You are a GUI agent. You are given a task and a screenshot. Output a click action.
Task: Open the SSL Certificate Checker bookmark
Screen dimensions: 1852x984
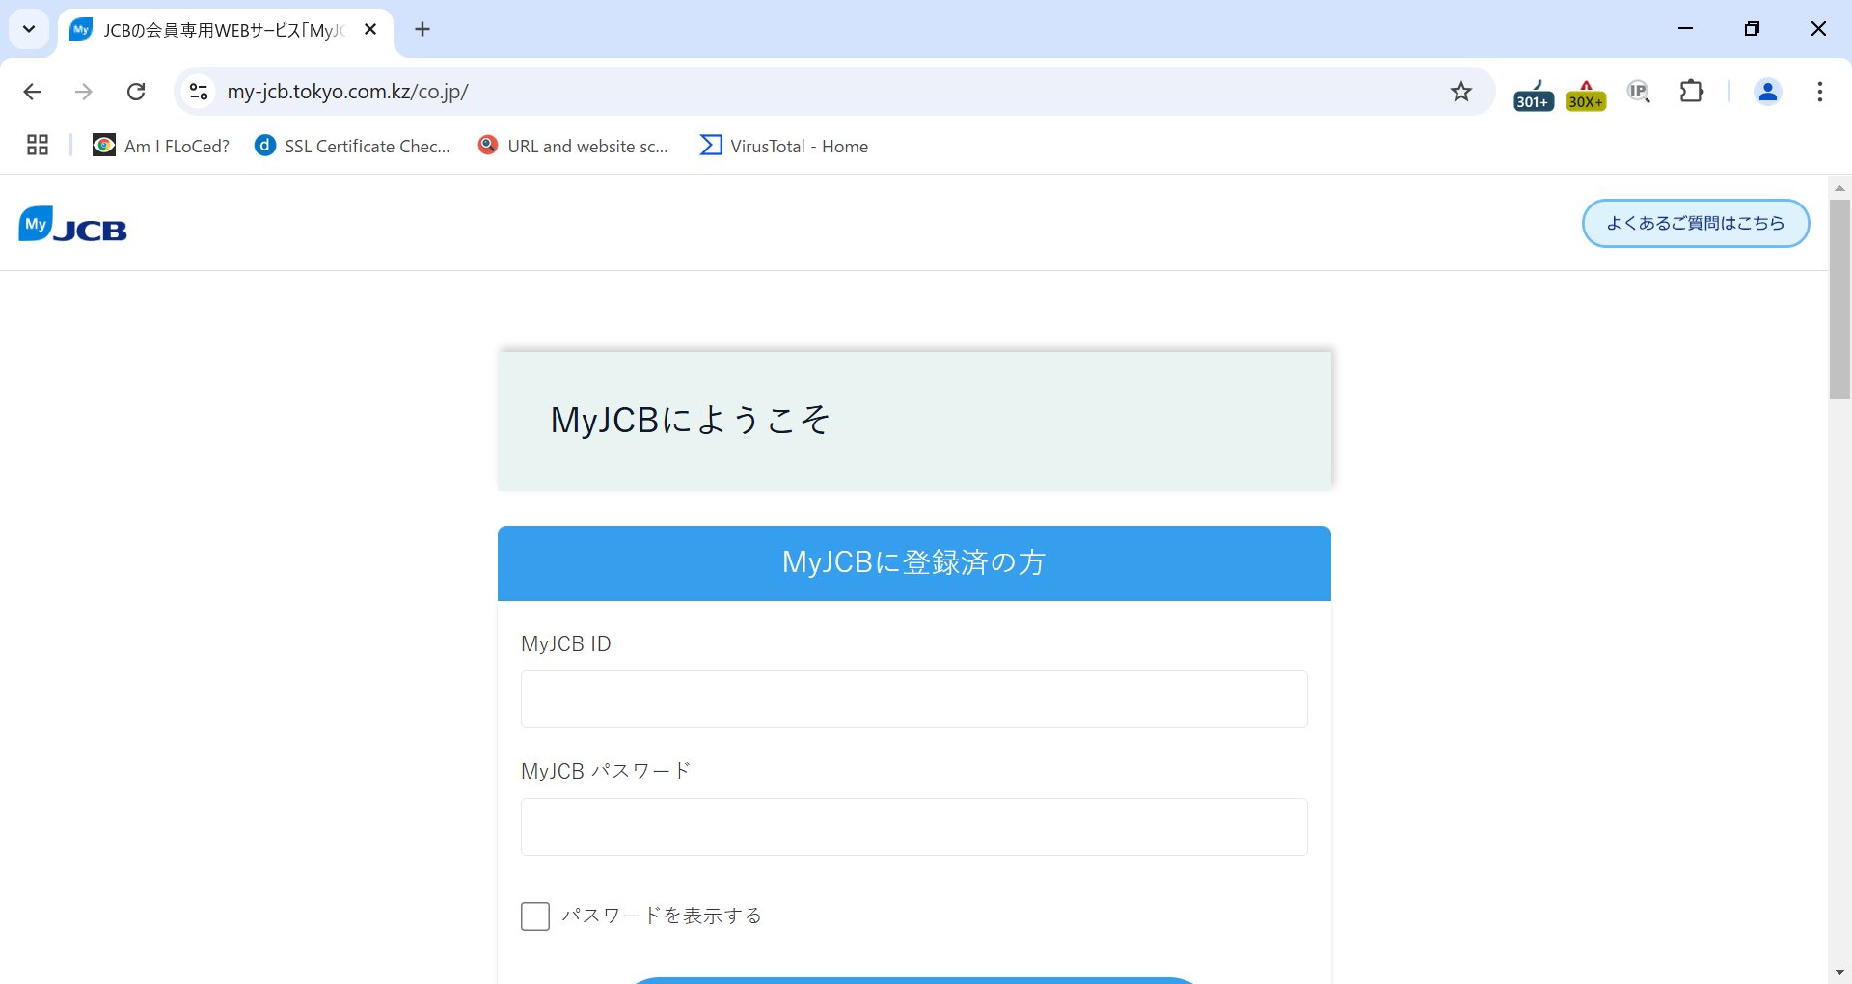(x=353, y=146)
